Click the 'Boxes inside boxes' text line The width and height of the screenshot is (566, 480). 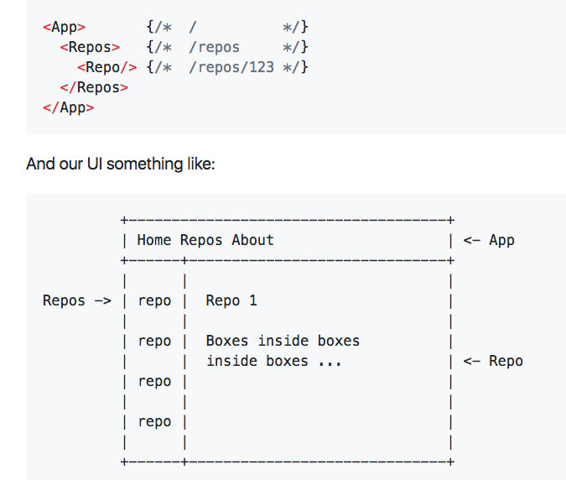pyautogui.click(x=283, y=341)
